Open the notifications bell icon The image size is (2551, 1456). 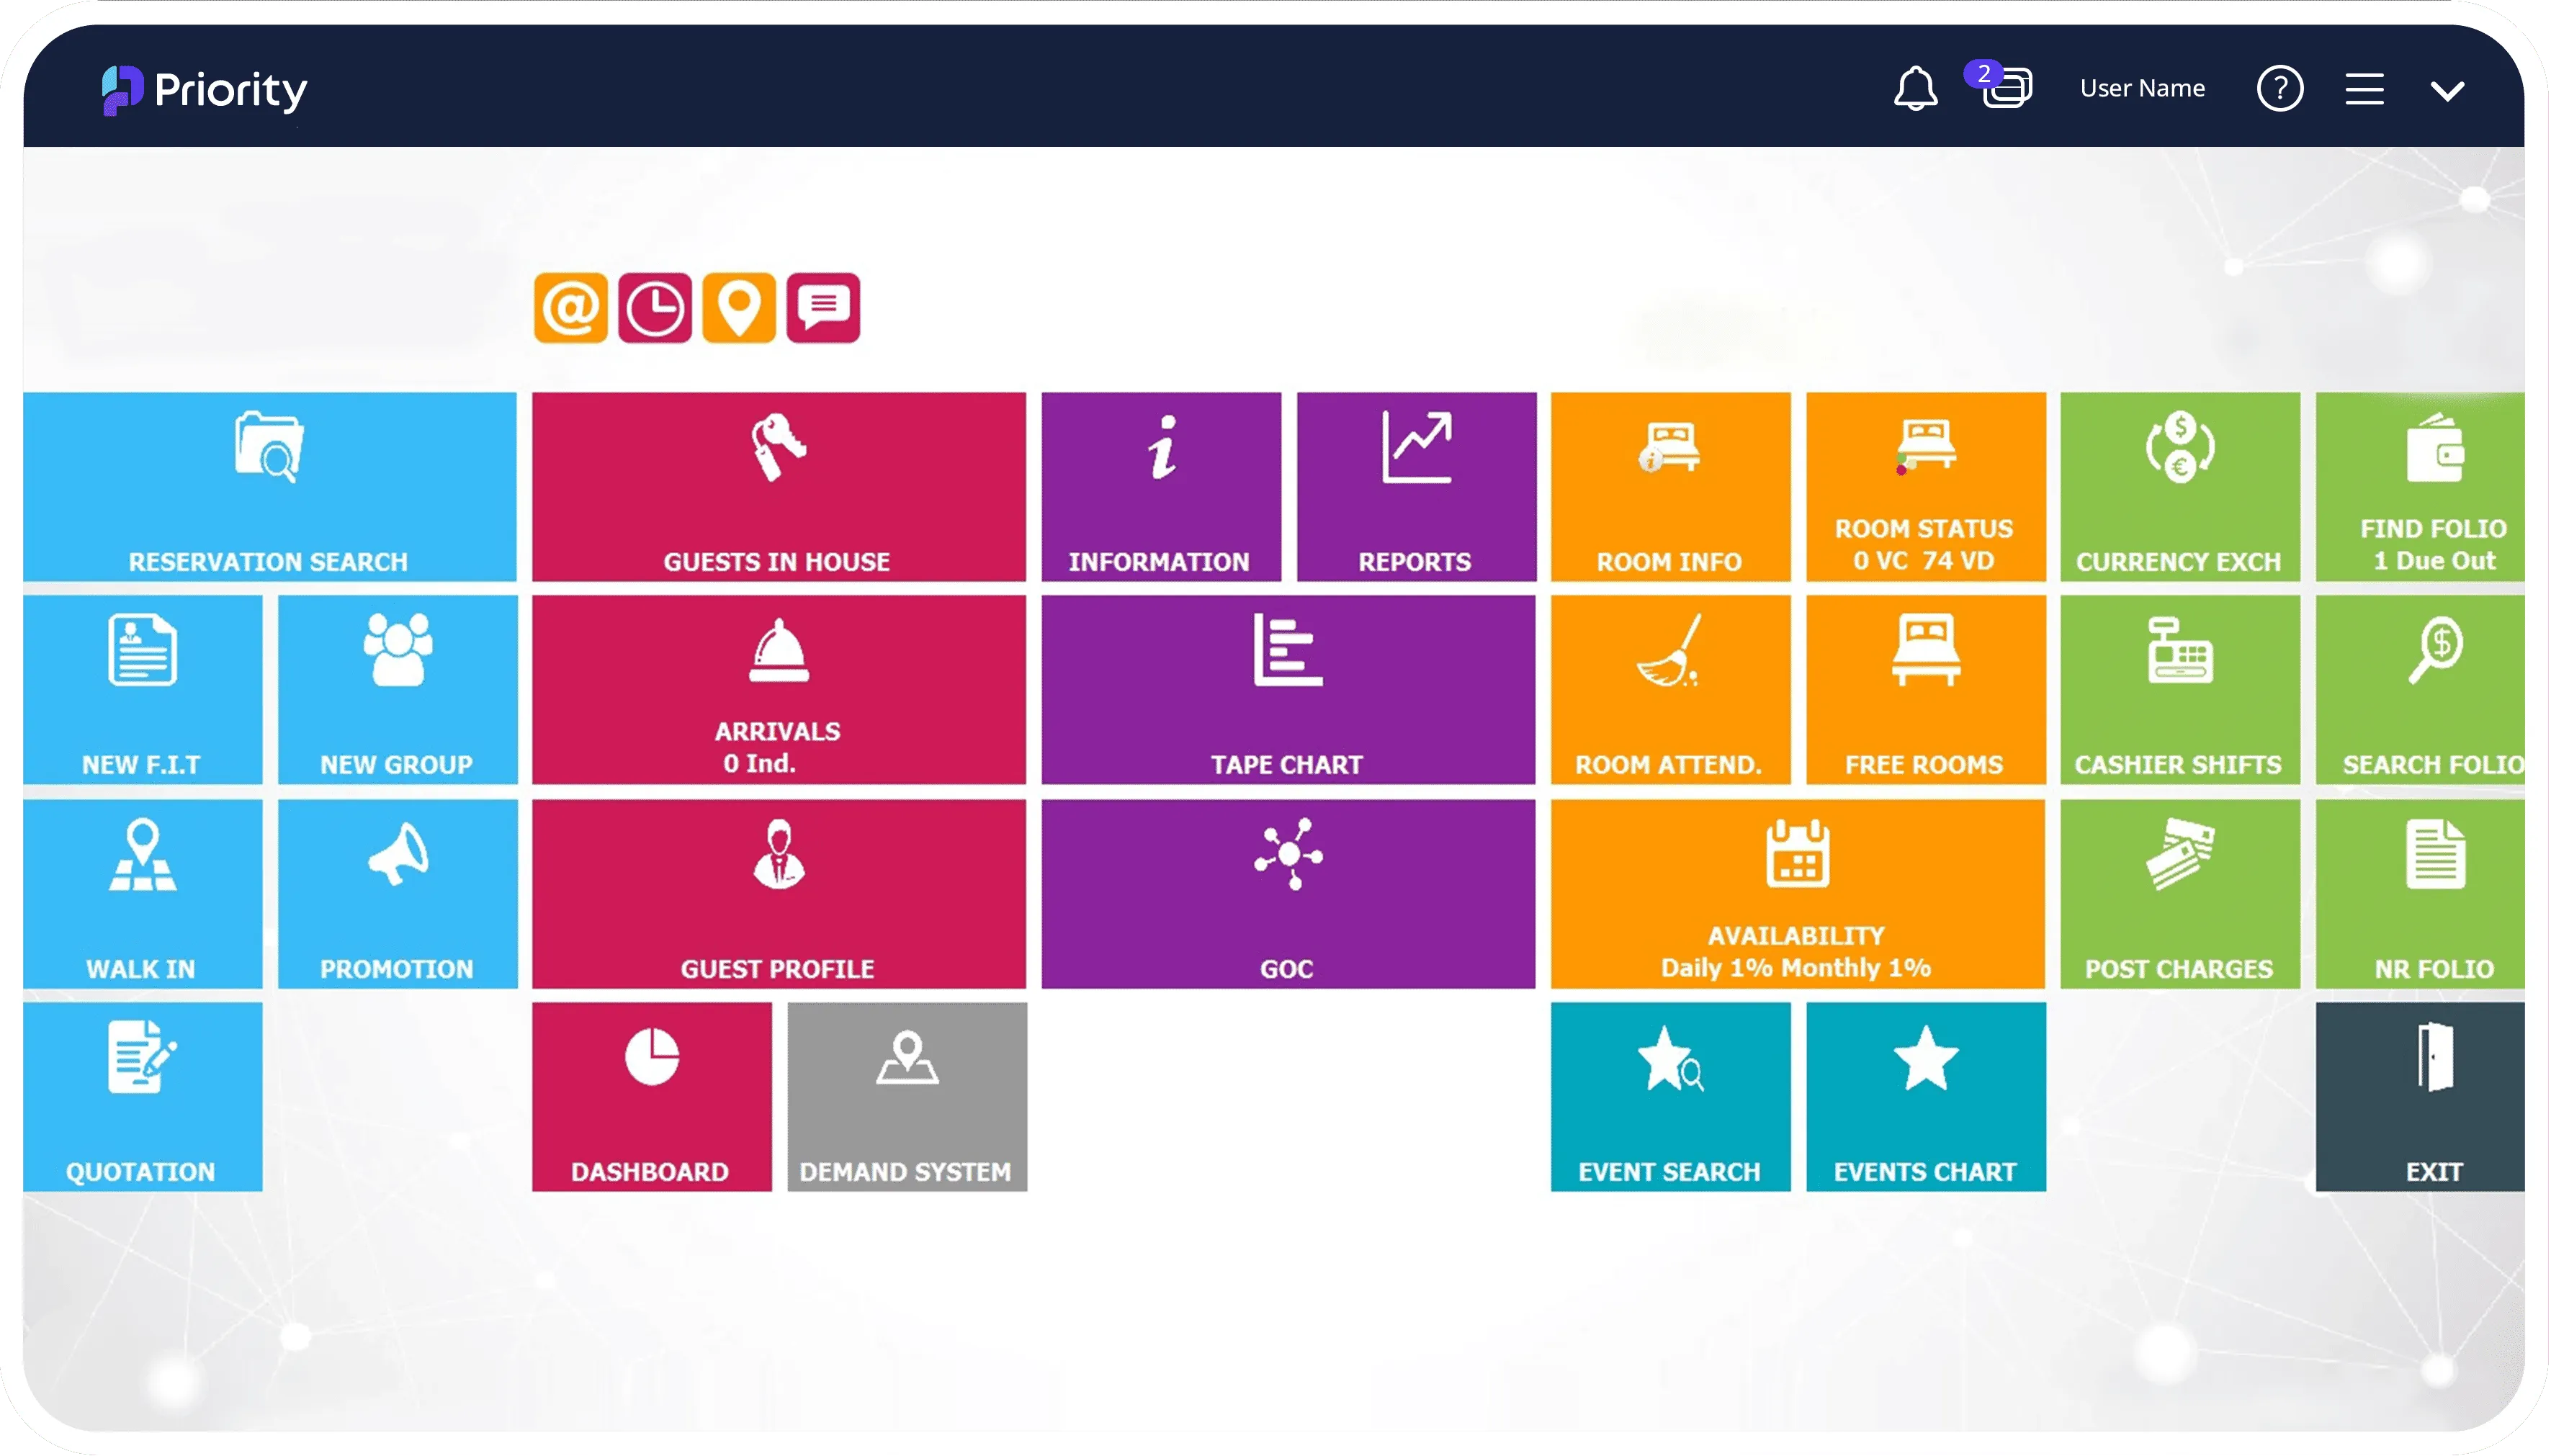point(1915,89)
